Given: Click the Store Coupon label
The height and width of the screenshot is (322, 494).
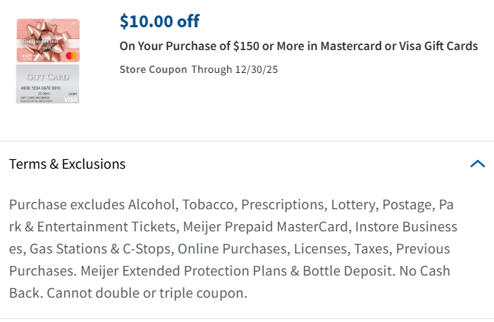Looking at the screenshot, I should click(153, 70).
